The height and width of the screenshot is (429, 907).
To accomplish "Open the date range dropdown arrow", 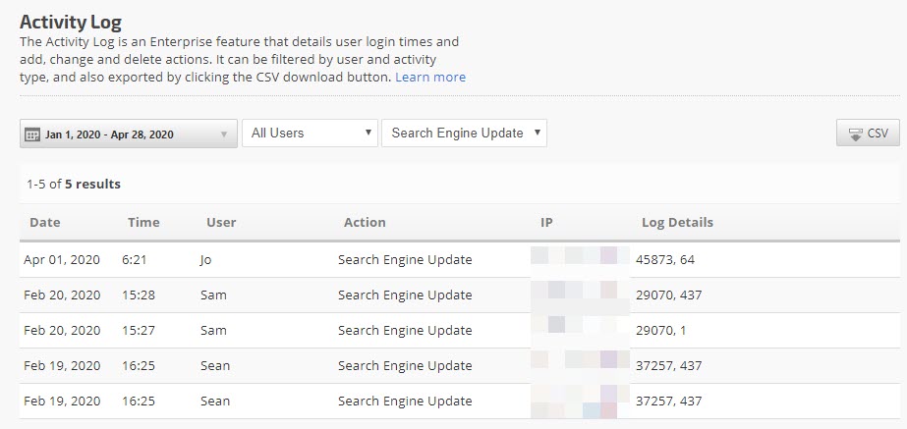I will click(x=224, y=134).
